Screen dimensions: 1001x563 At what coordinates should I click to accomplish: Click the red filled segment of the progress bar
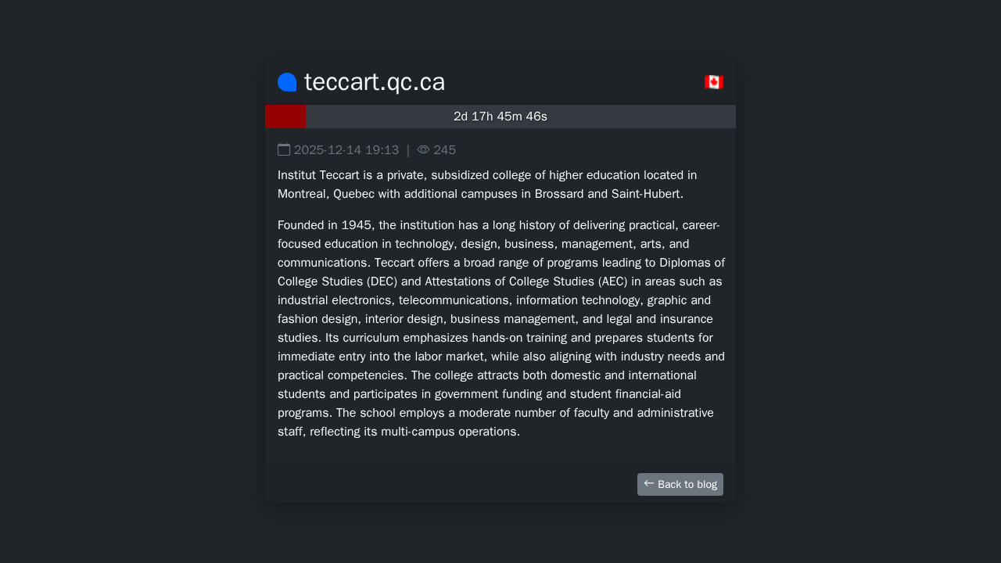pos(285,117)
